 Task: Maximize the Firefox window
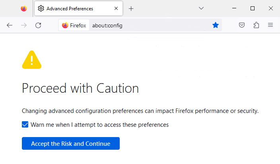pyautogui.click(x=253, y=8)
